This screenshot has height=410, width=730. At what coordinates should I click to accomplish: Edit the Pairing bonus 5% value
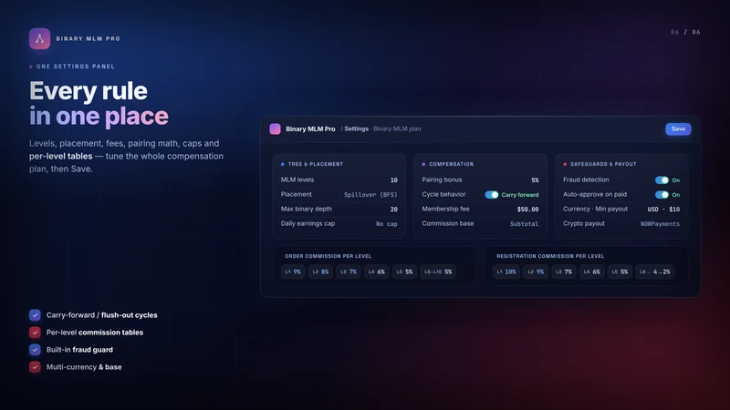point(535,179)
